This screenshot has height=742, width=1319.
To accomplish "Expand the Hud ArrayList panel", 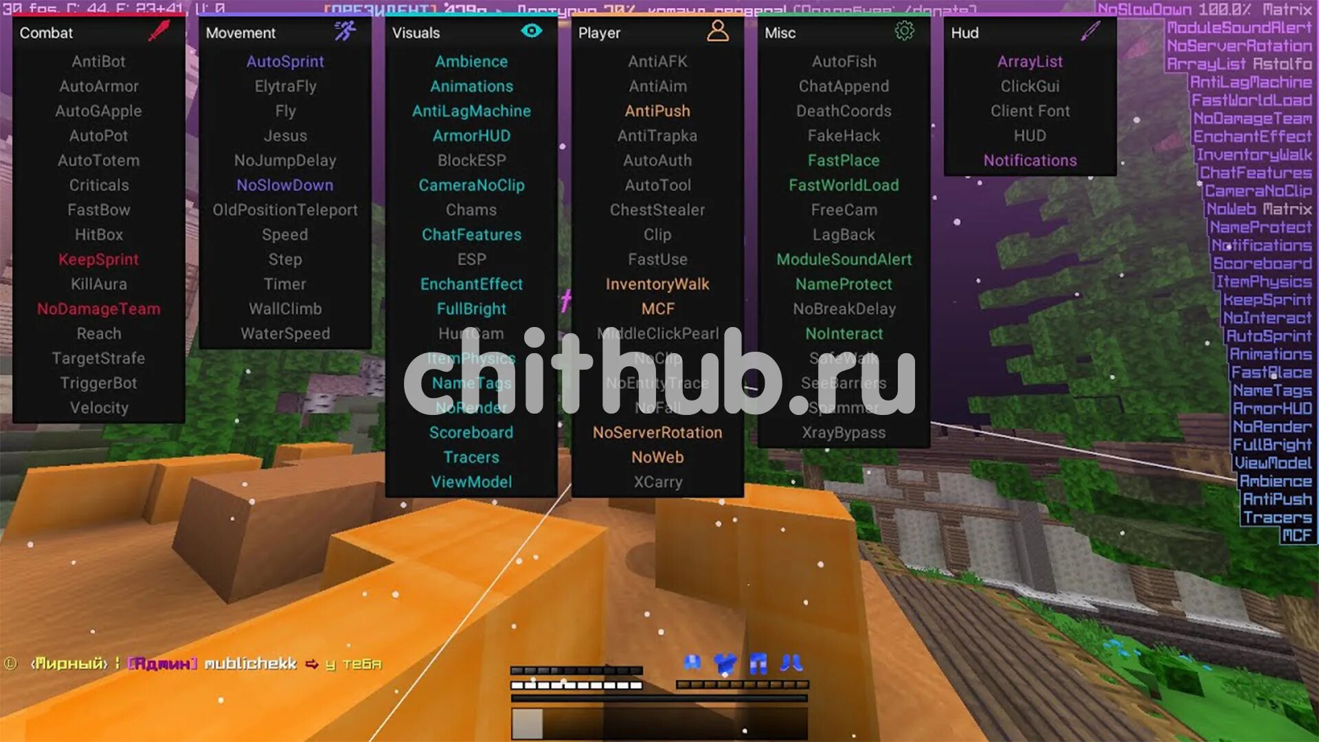I will [x=1028, y=60].
